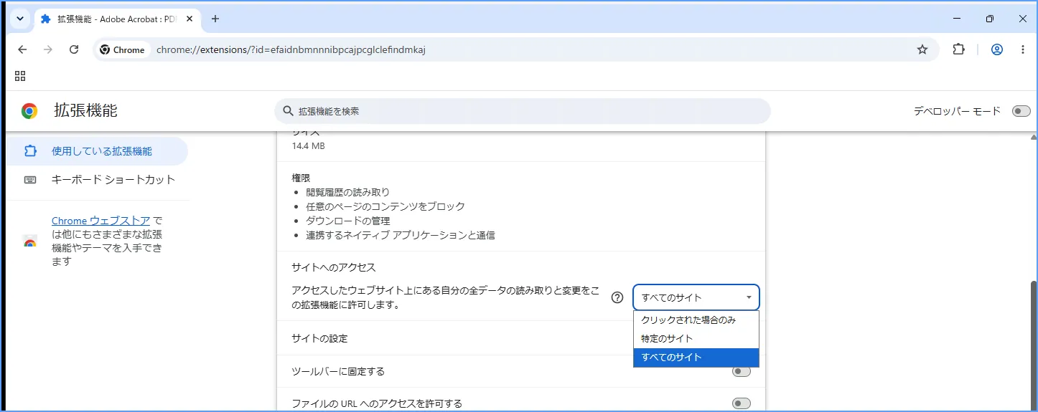This screenshot has width=1038, height=412.
Task: Click the search magnifier icon in extension search
Action: coord(289,111)
